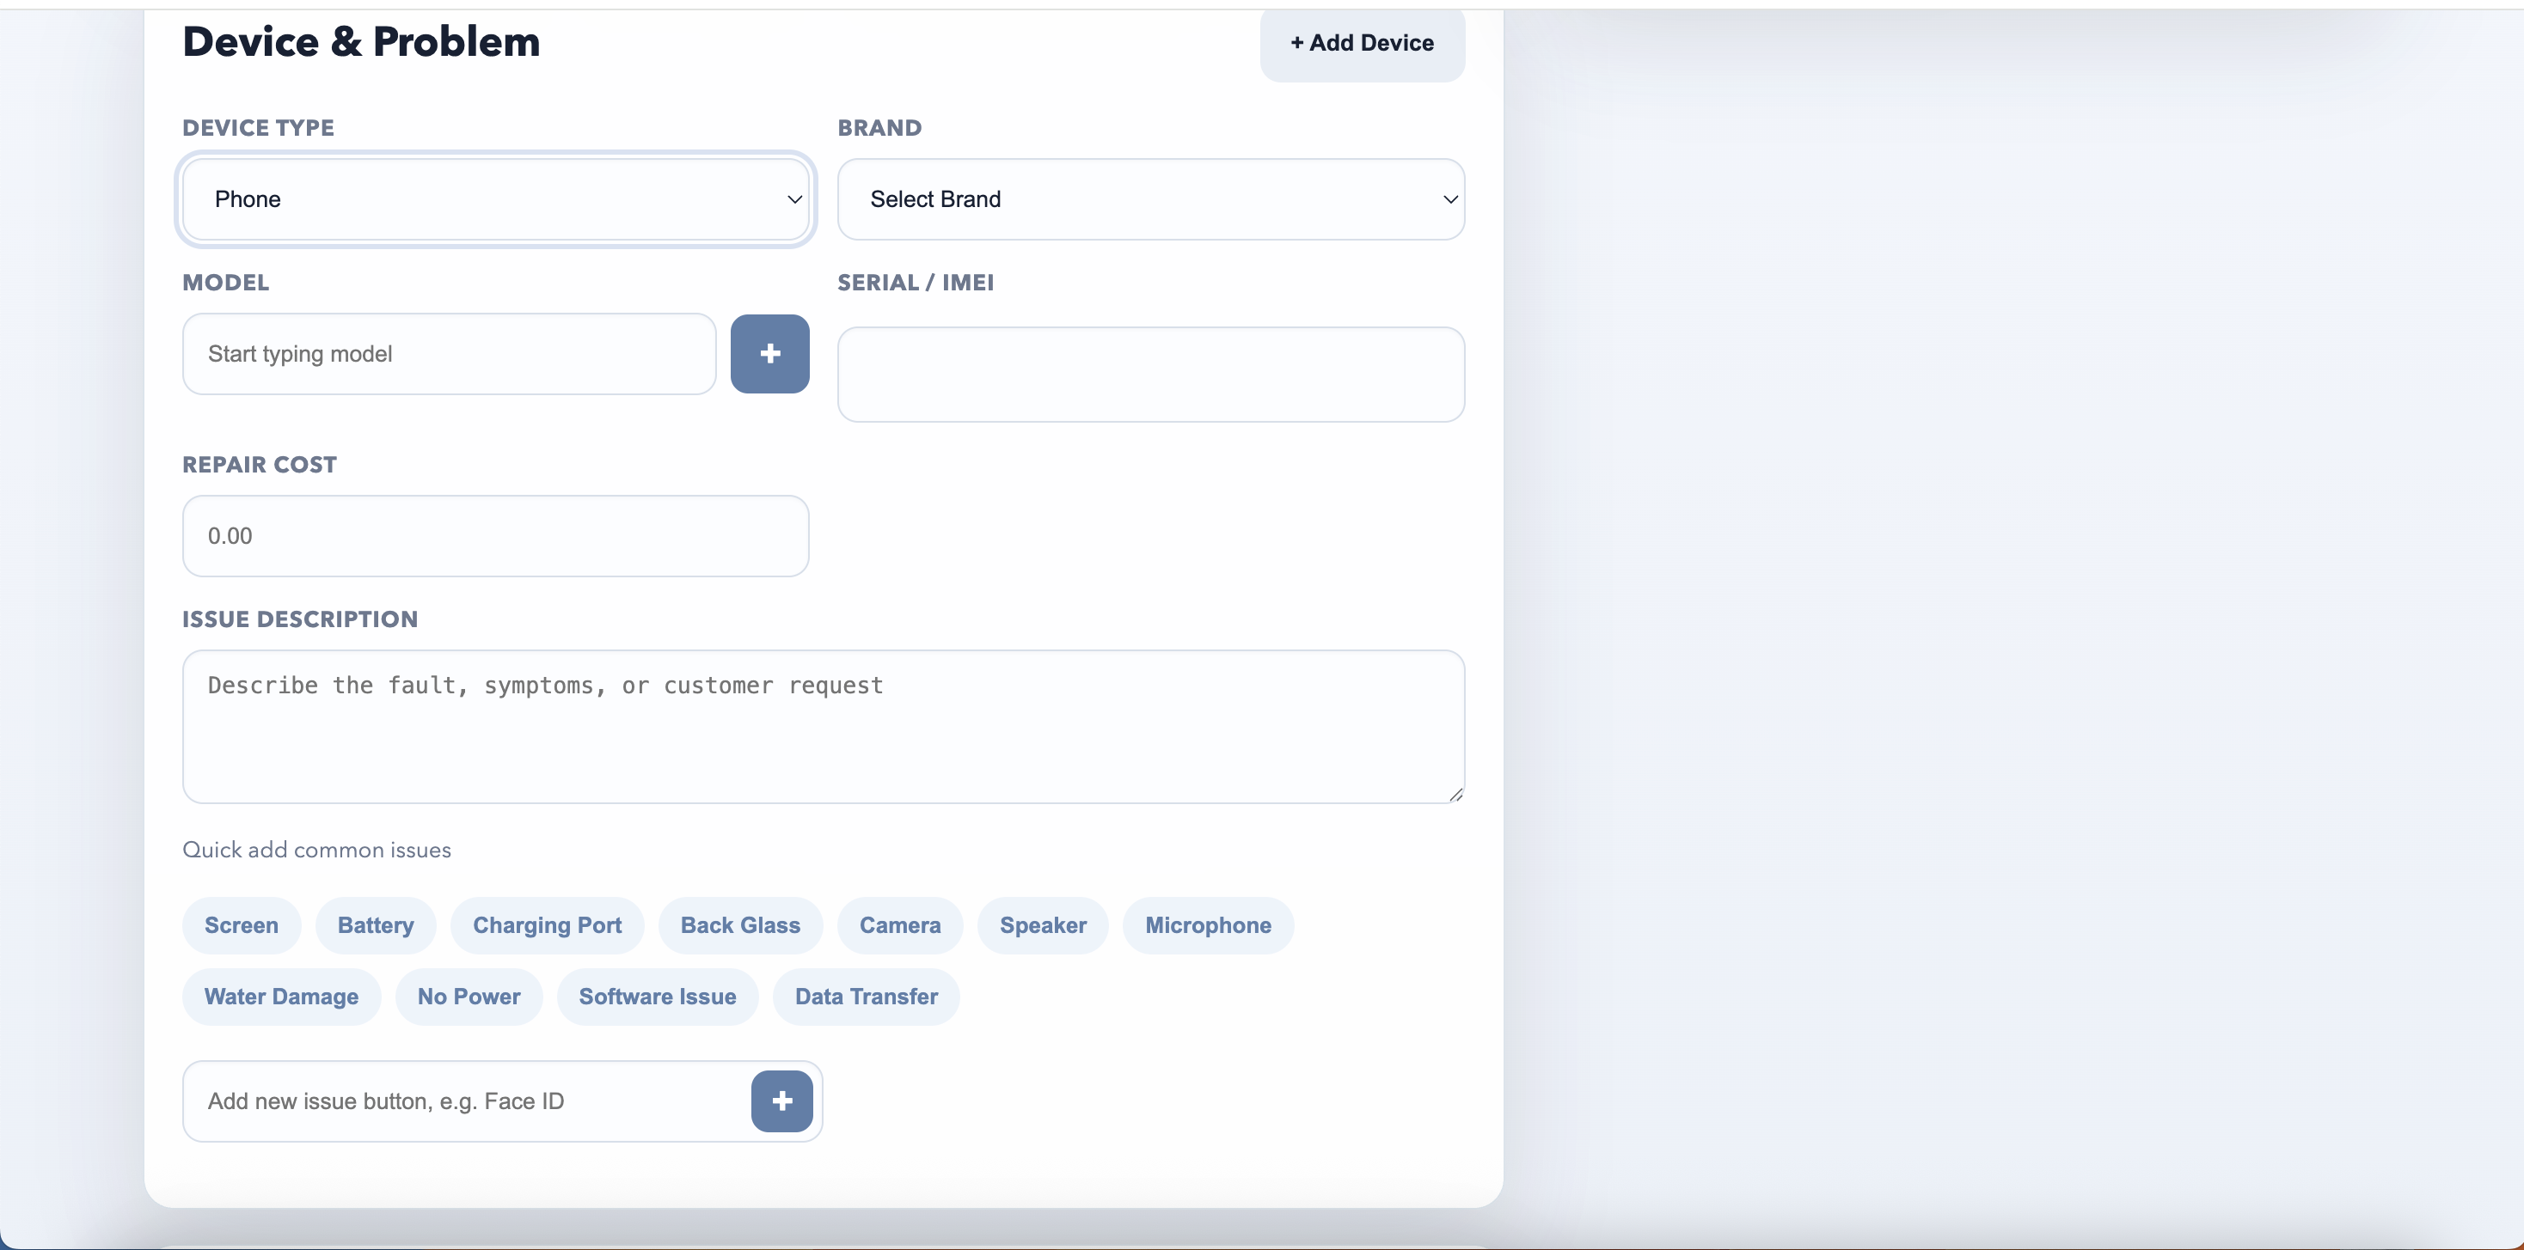The width and height of the screenshot is (2524, 1250).
Task: Click plus icon to add new issue button
Action: coord(781,1101)
